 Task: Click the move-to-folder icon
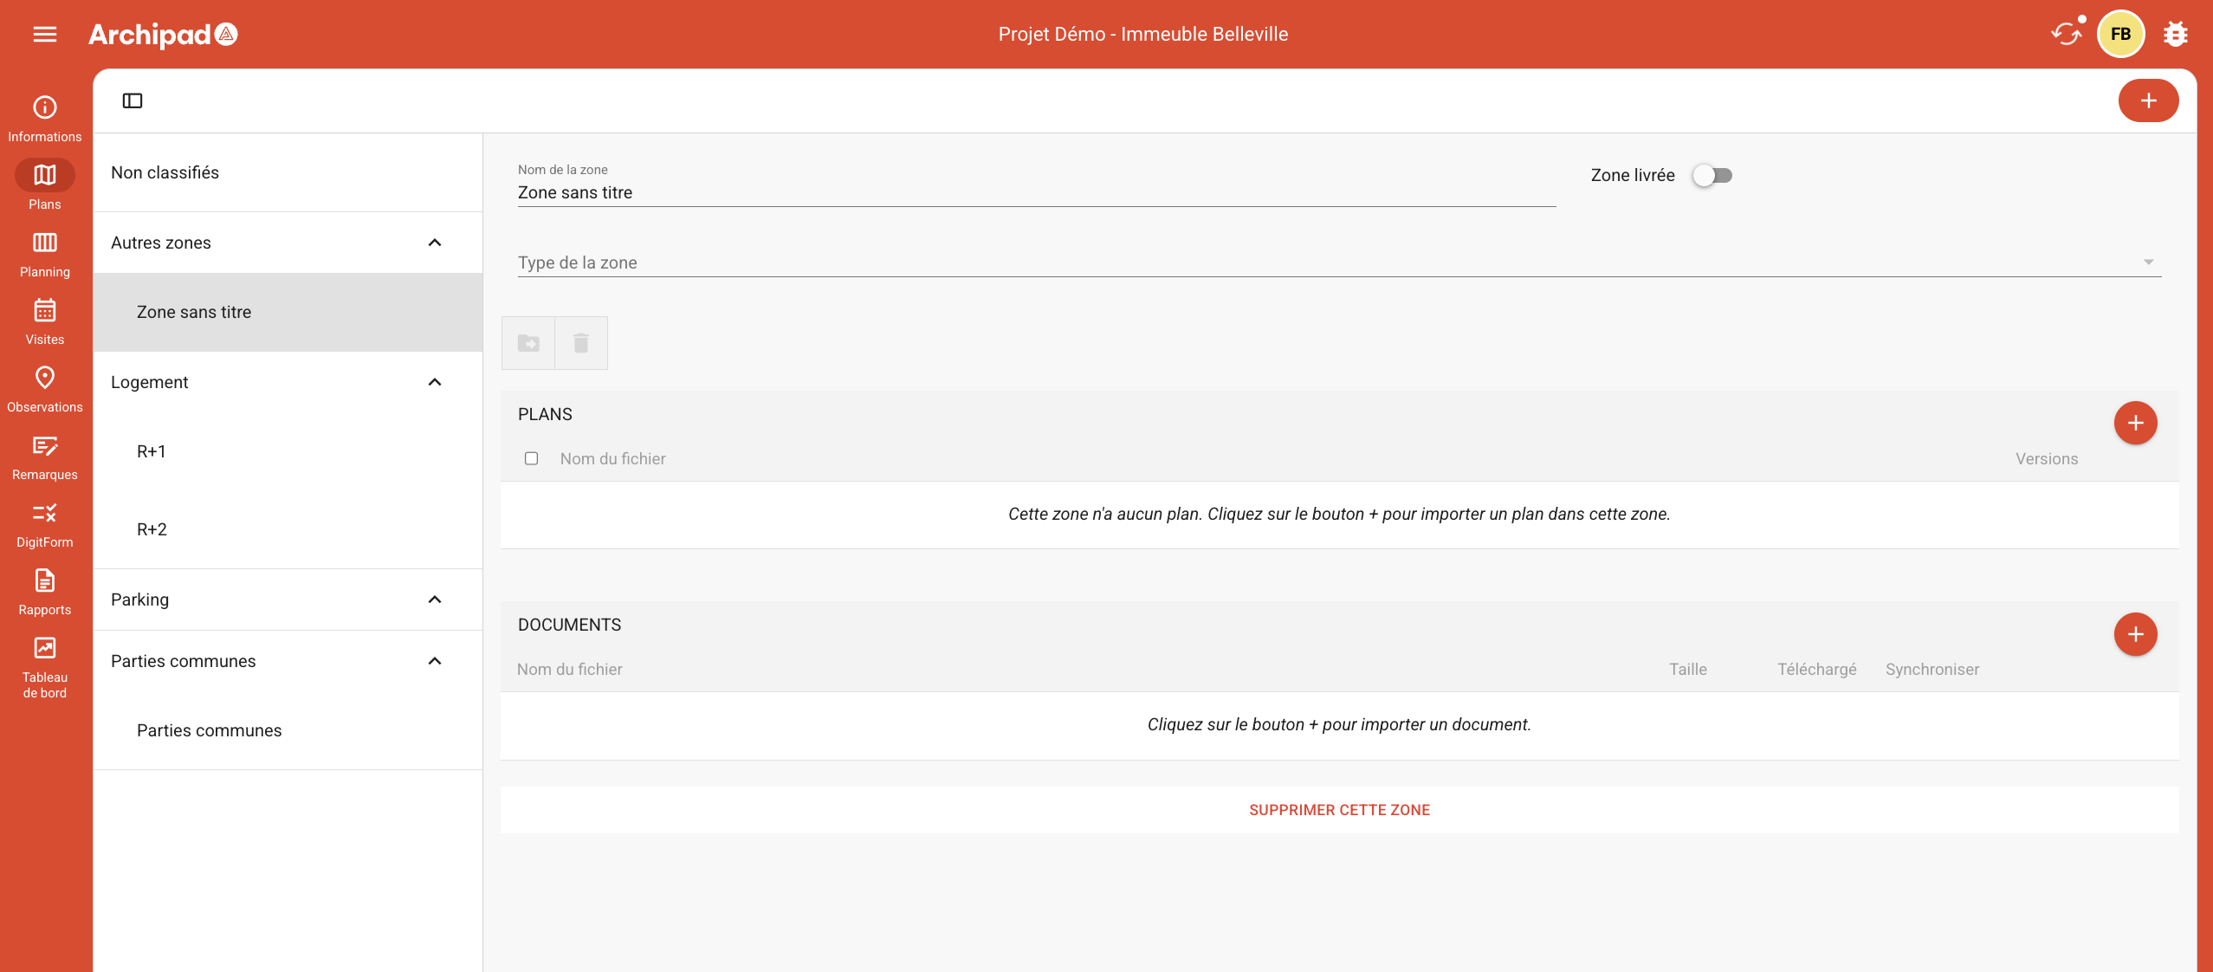(x=528, y=343)
